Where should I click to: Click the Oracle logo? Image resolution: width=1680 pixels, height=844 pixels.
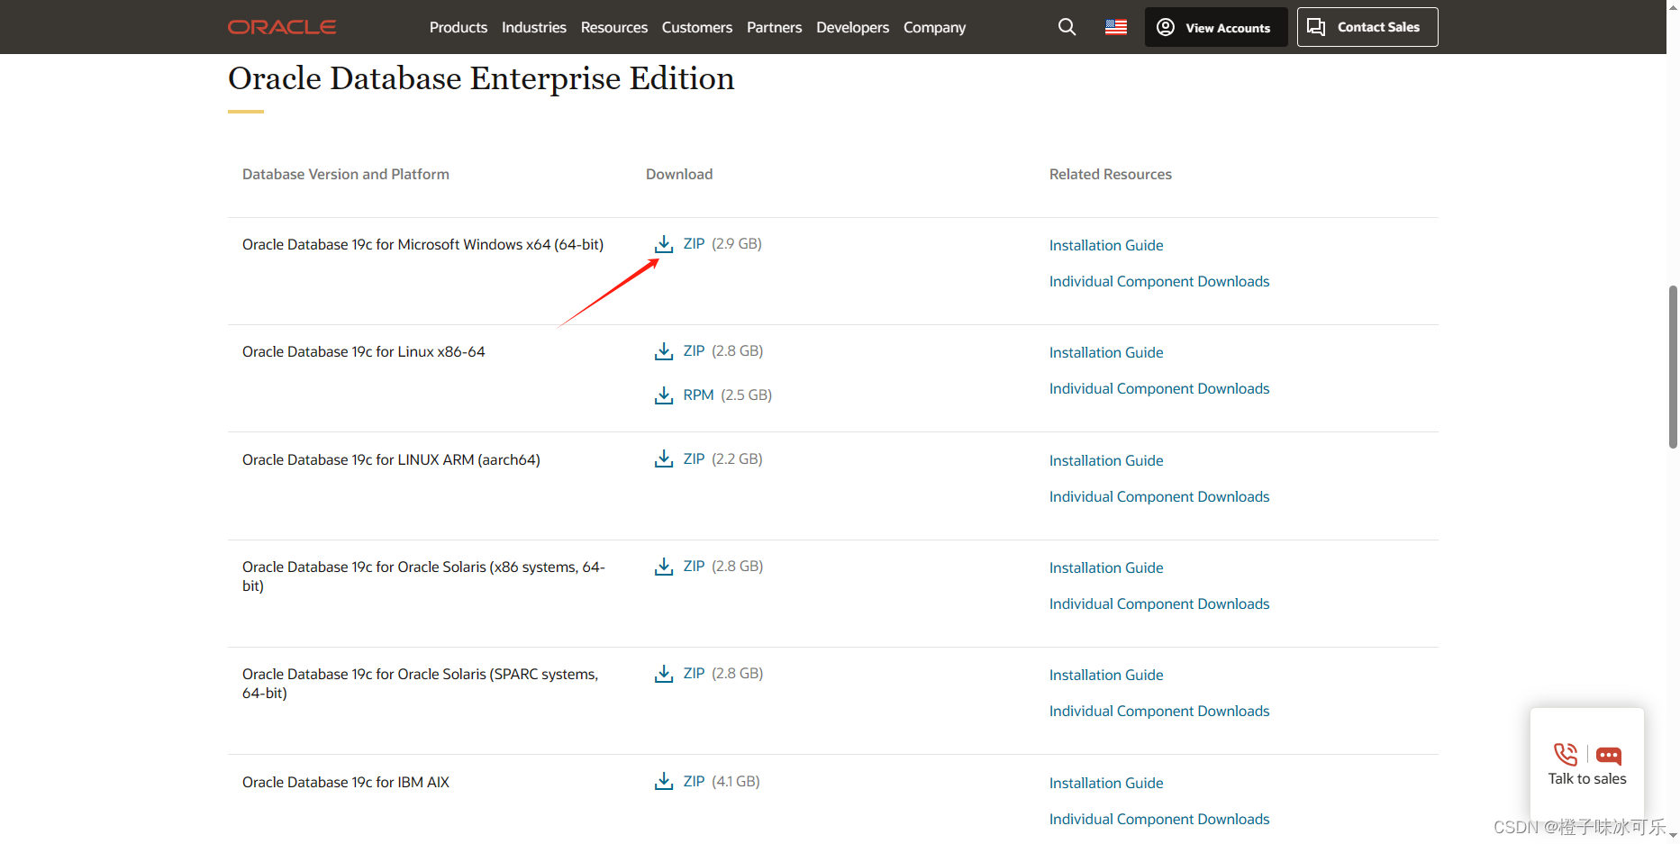(282, 27)
